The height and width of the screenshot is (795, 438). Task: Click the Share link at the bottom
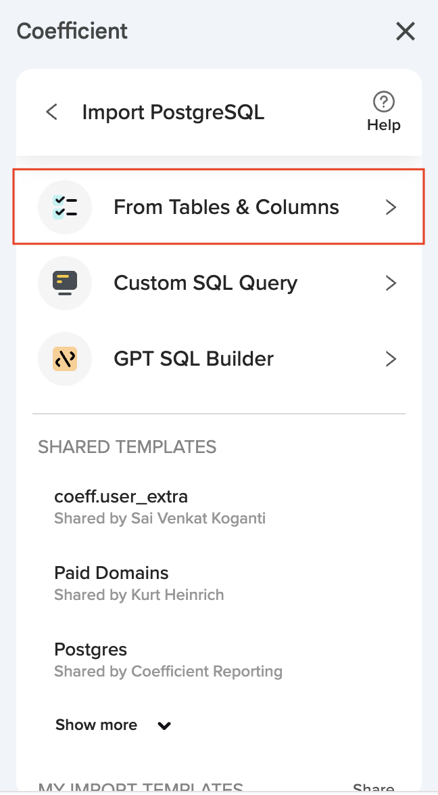[373, 788]
